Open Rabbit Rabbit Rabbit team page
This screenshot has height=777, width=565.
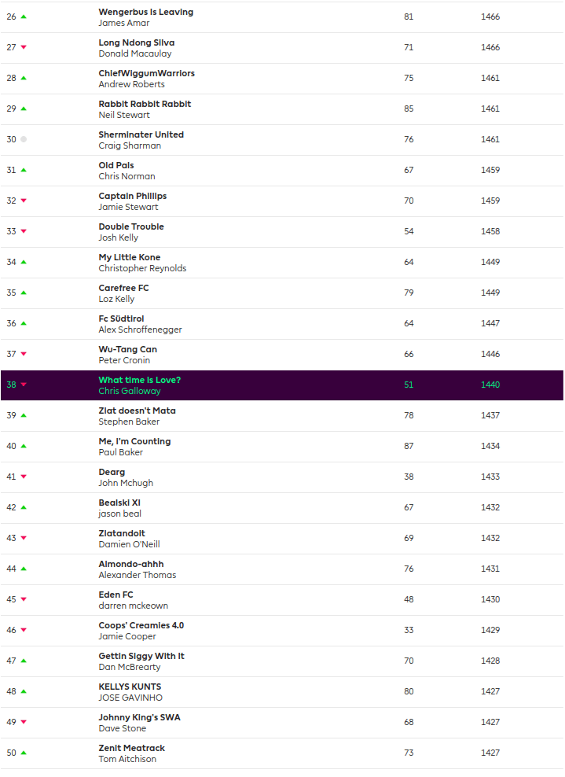click(145, 104)
